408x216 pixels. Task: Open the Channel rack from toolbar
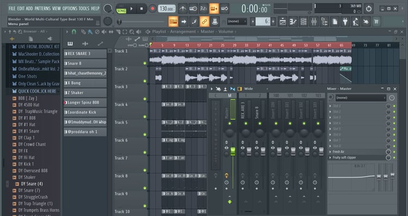tap(304, 22)
